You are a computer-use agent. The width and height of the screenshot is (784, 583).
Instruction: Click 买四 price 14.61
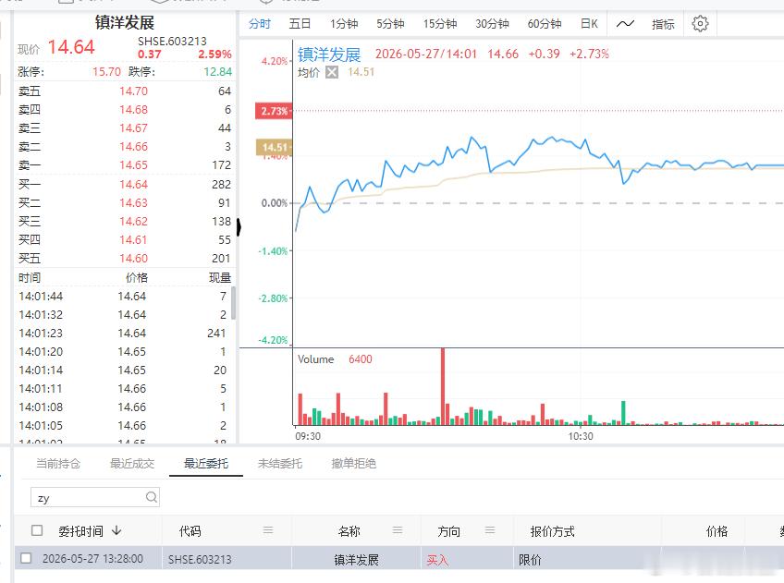click(x=133, y=240)
